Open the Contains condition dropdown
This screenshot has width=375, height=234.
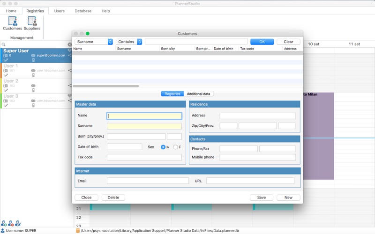[129, 42]
